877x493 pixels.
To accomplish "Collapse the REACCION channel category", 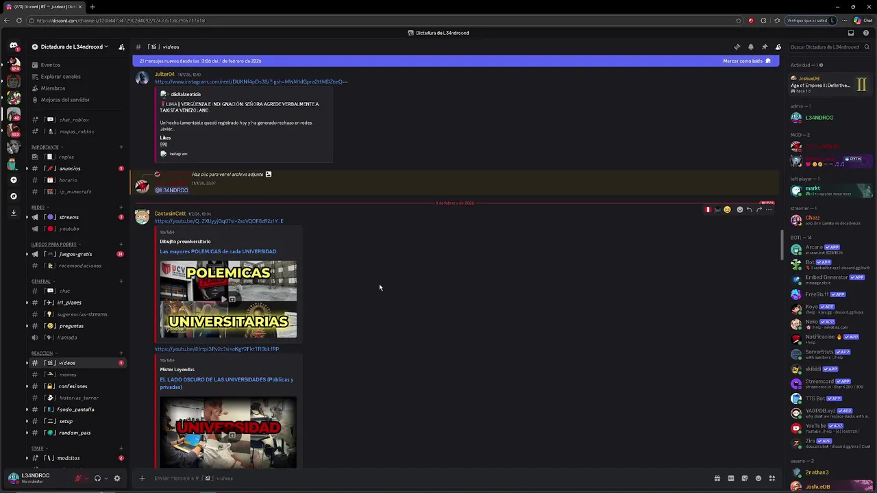I will pos(44,353).
